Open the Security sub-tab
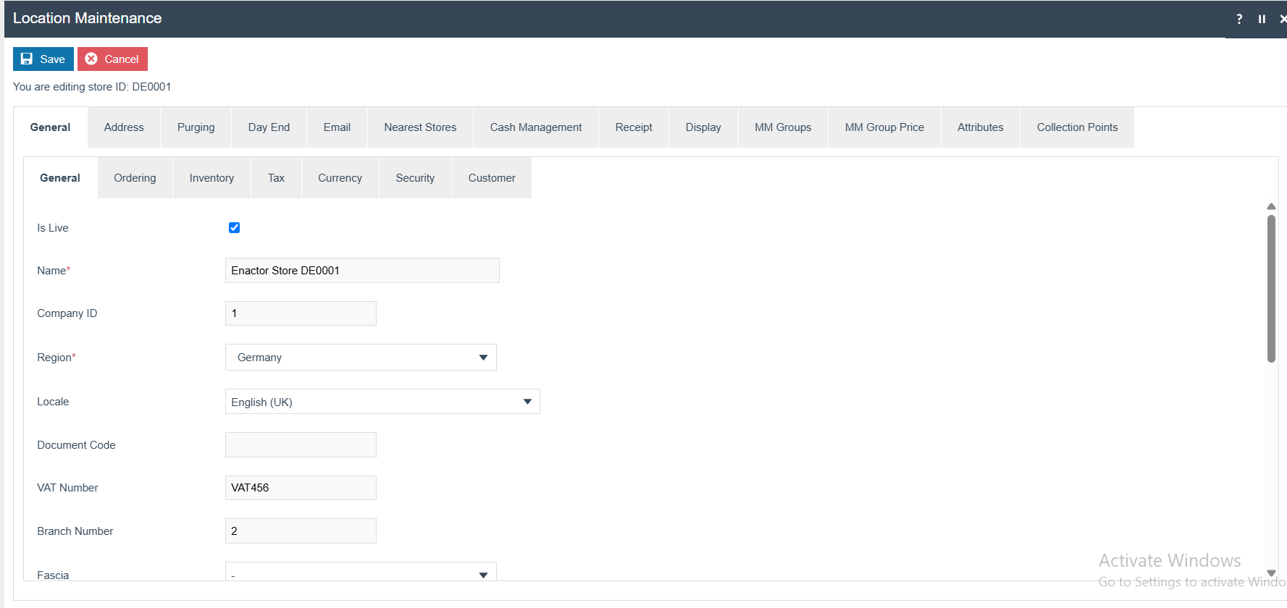 click(x=415, y=178)
